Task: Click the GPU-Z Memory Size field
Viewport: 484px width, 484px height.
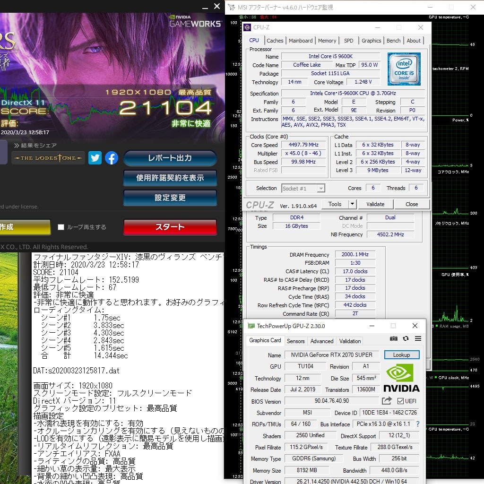Action: pyautogui.click(x=307, y=470)
